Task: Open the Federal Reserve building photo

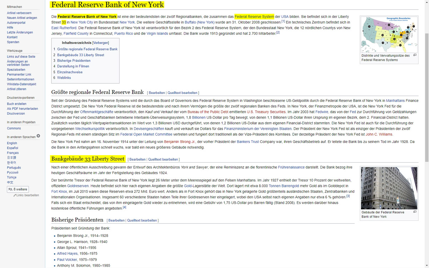Action: click(x=389, y=188)
